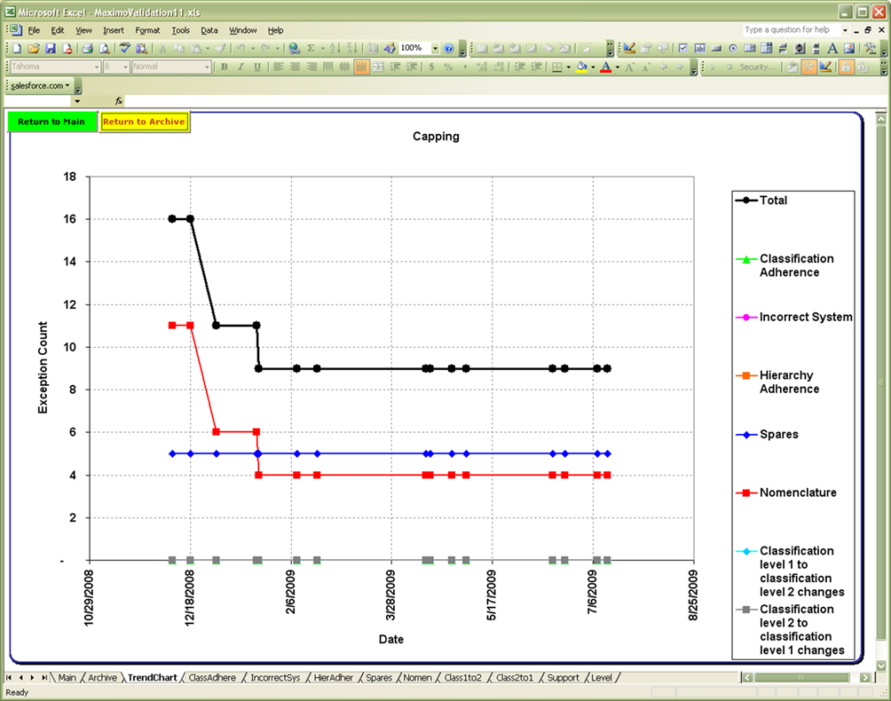Switch to the Nomen sheet tab
The image size is (891, 701).
point(418,678)
